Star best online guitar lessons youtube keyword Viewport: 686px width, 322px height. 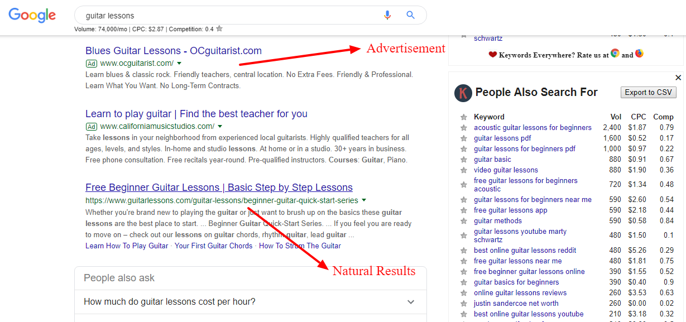pyautogui.click(x=463, y=314)
